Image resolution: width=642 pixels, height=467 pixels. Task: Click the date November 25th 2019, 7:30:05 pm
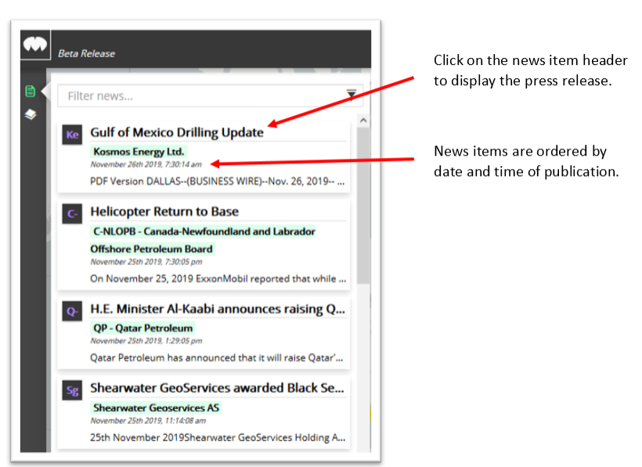(x=146, y=262)
